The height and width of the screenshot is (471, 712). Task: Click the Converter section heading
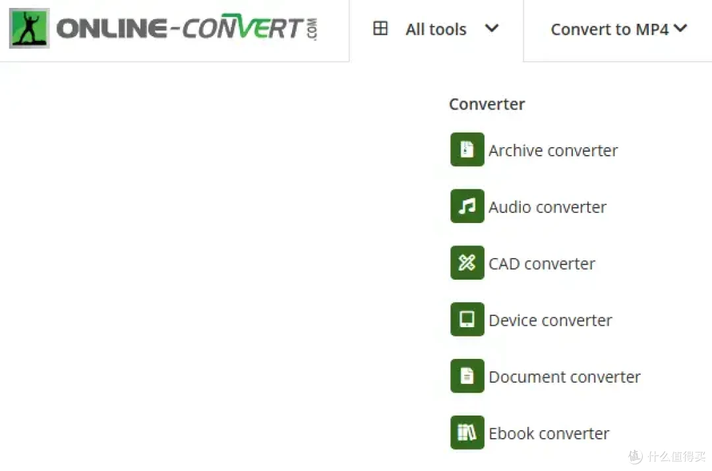pyautogui.click(x=487, y=104)
